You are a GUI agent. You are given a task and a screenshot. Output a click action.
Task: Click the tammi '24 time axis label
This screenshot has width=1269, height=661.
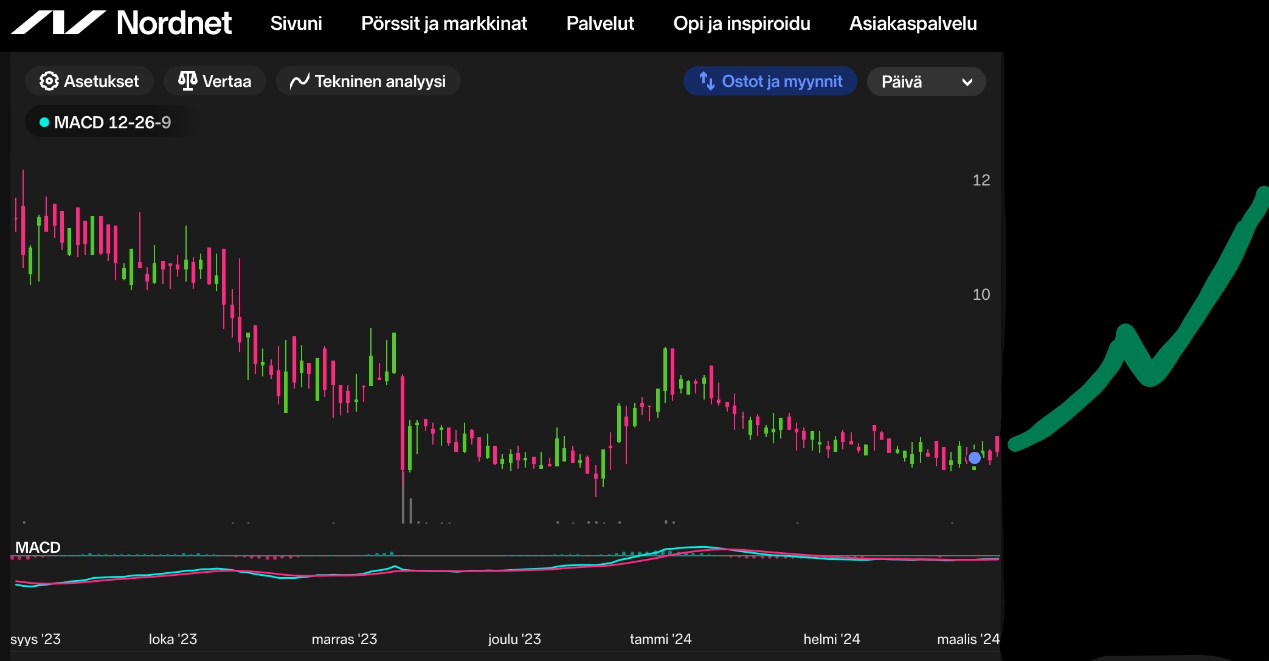660,639
